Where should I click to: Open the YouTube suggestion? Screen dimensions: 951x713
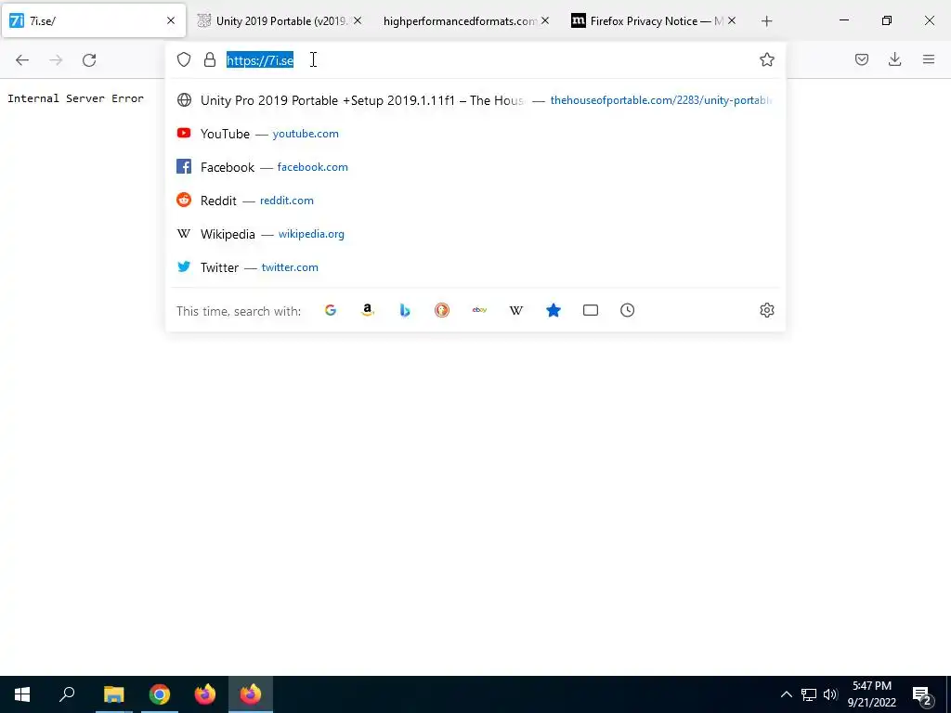(x=475, y=134)
